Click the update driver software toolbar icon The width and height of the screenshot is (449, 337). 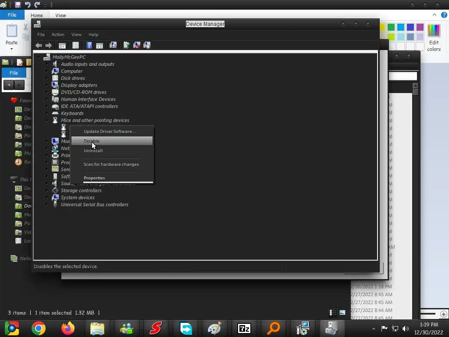pos(127,45)
